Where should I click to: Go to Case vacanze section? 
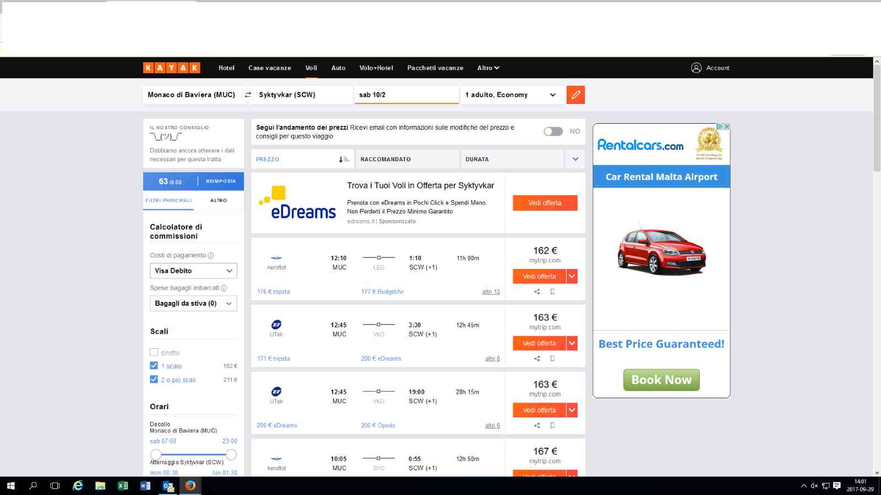point(270,68)
